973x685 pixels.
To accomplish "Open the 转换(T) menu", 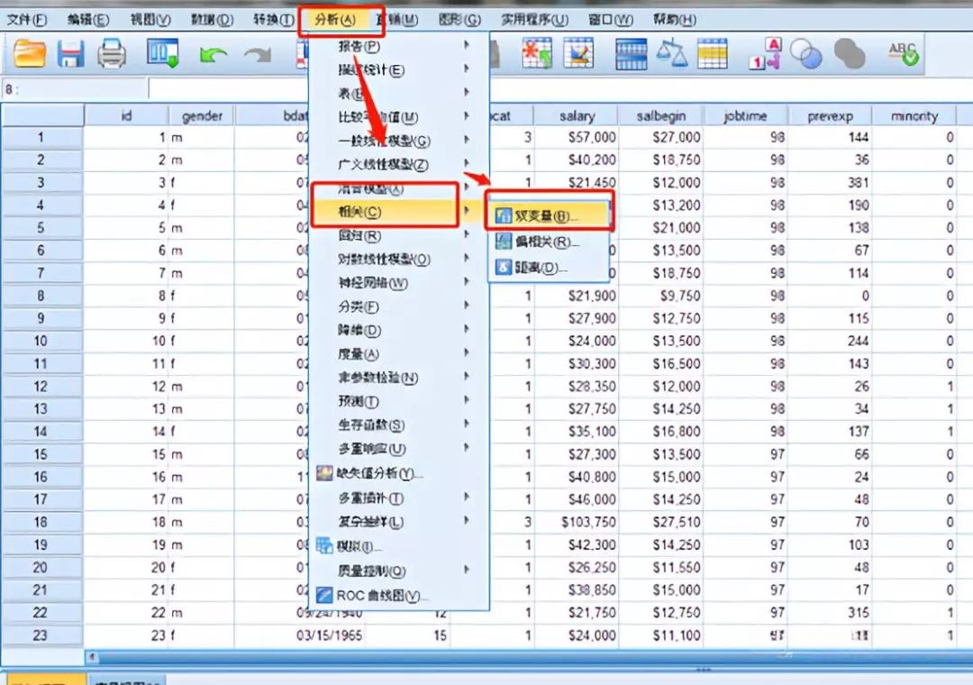I will pyautogui.click(x=274, y=20).
